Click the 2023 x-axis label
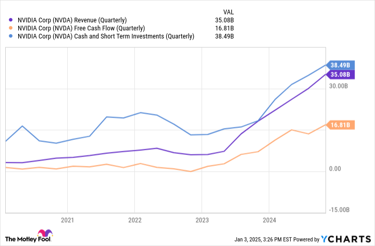This screenshot has width=375, height=246. point(202,220)
